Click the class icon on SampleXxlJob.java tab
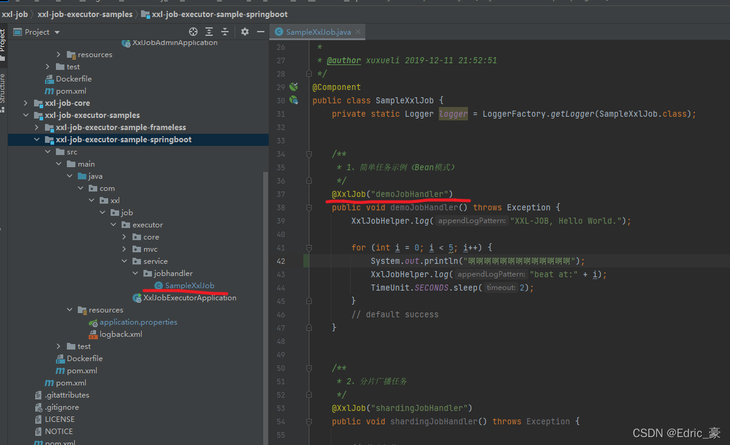Image resolution: width=730 pixels, height=445 pixels. click(x=279, y=32)
